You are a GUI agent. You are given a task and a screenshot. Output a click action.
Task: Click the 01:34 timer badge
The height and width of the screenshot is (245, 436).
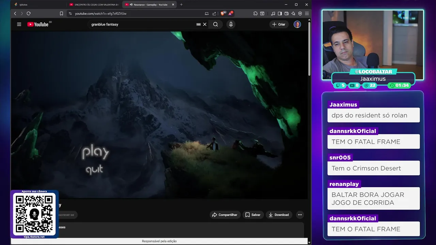coord(399,85)
